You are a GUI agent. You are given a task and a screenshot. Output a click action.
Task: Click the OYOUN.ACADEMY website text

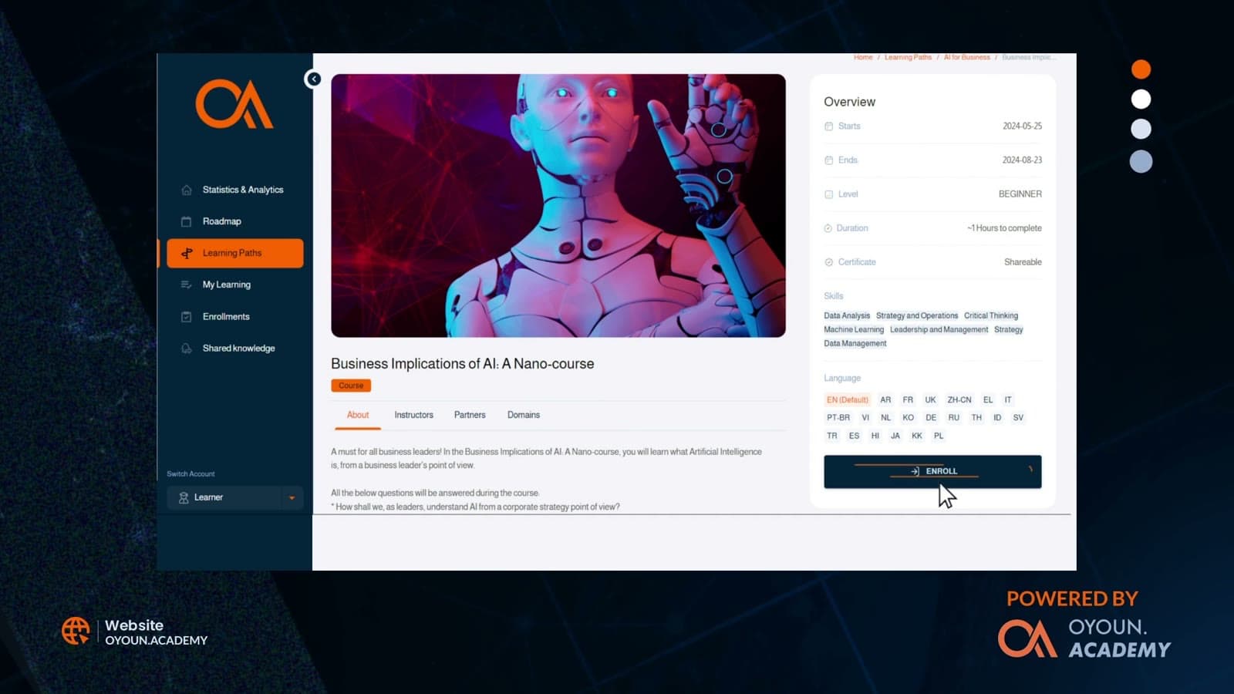[156, 640]
